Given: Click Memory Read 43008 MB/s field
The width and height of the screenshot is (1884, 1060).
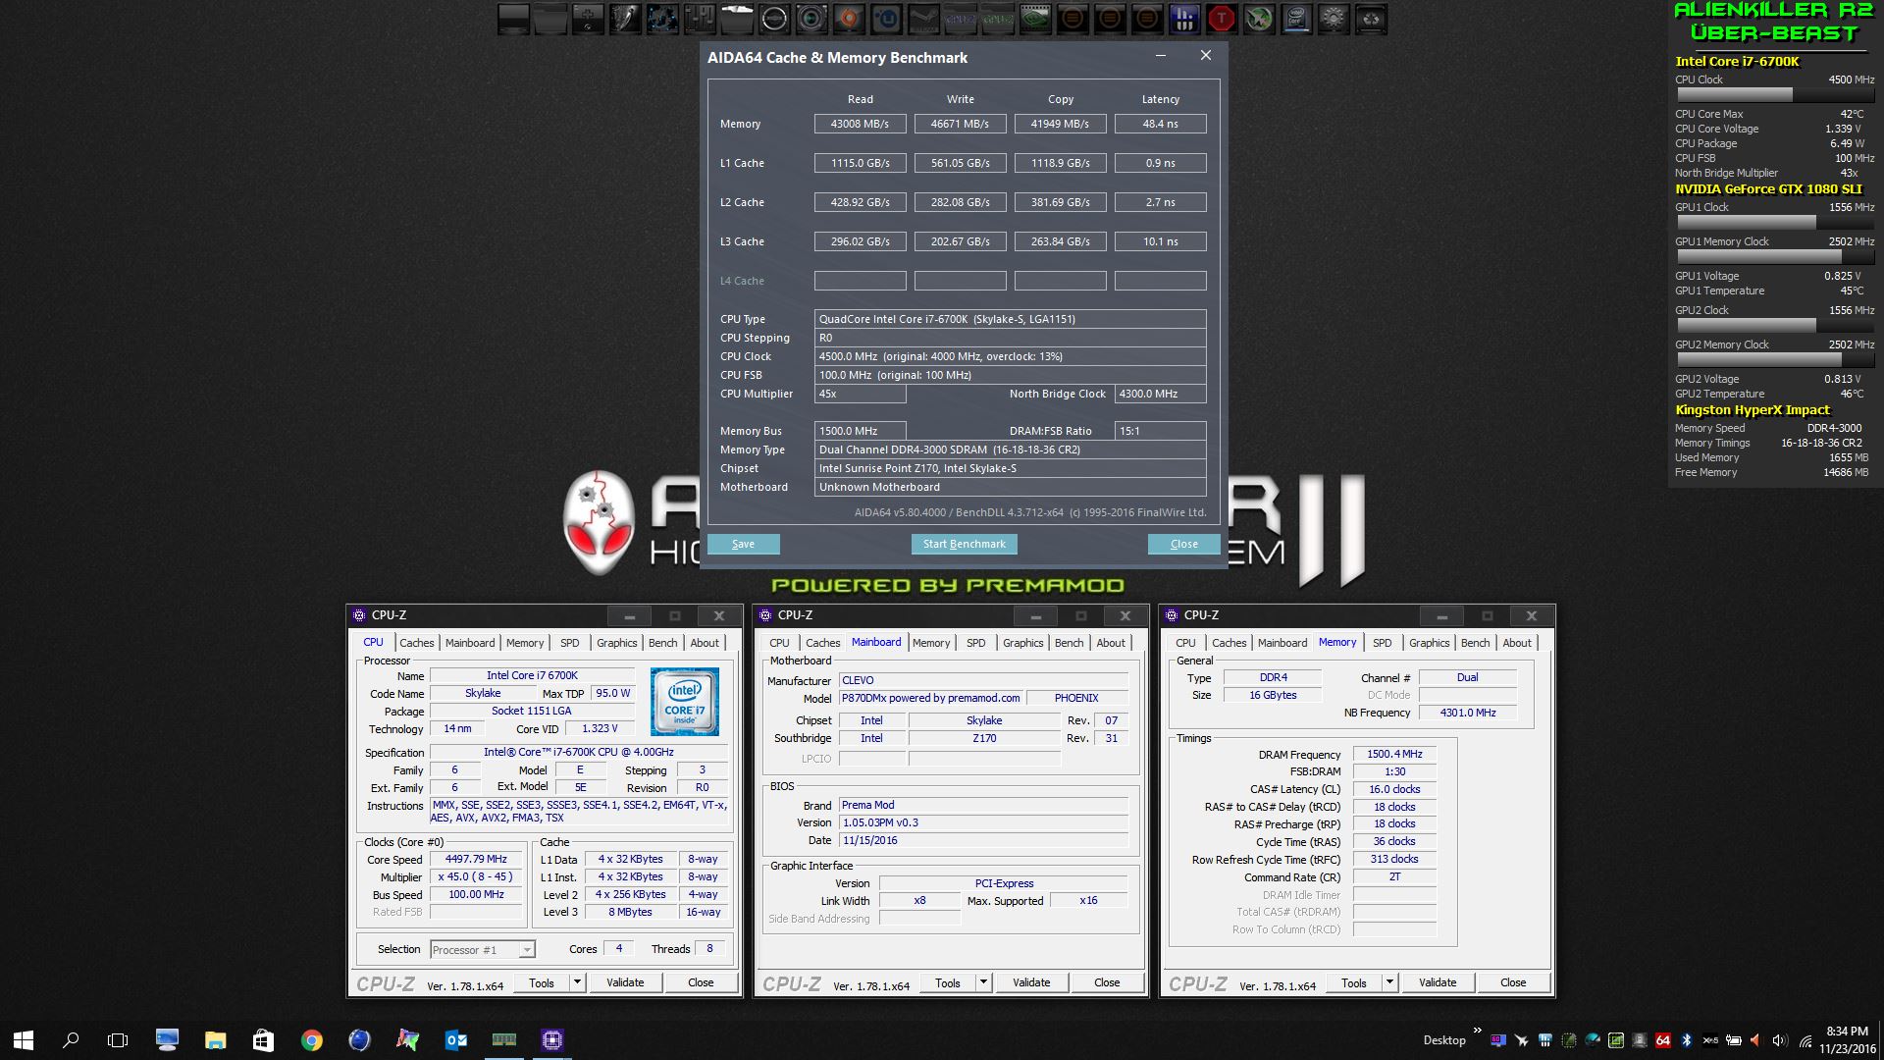Looking at the screenshot, I should [x=860, y=124].
